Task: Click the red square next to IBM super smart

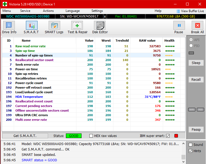Action: click(x=176, y=136)
